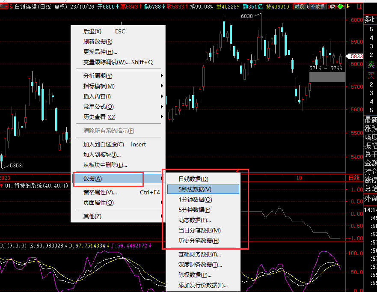Expand the 插入内容(I) submenu
Screen dimensions: 377x292
[x=118, y=96]
